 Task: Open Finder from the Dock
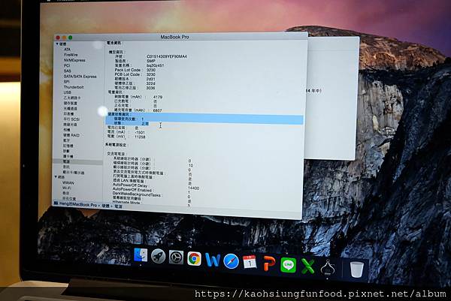[141, 255]
